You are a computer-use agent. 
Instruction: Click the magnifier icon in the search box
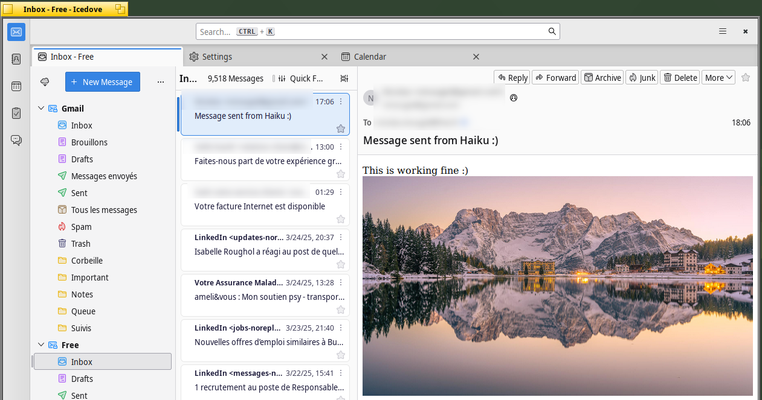[x=552, y=31]
